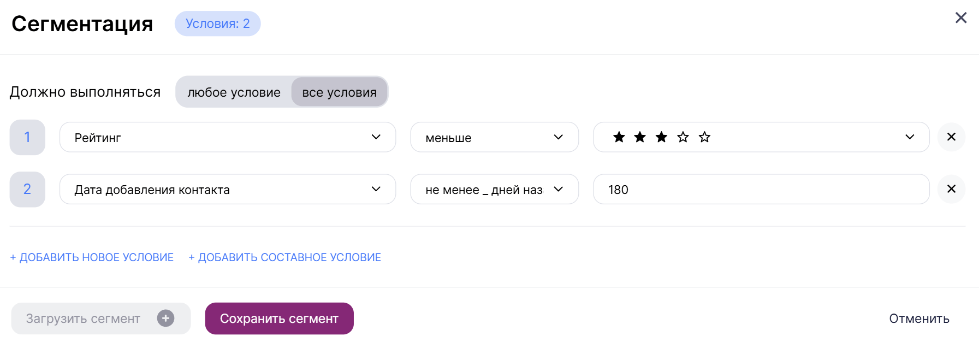The image size is (979, 342).
Task: Click the plus icon in Загрузить сегмент
Action: point(165,318)
